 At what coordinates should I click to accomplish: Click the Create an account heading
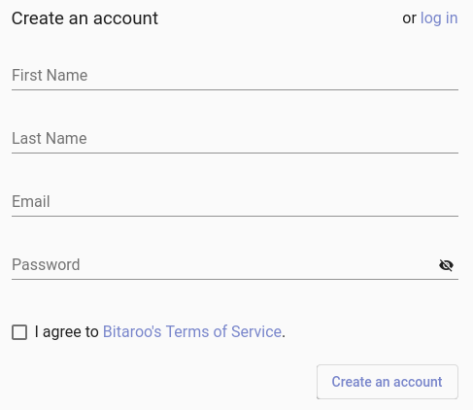[x=84, y=18]
